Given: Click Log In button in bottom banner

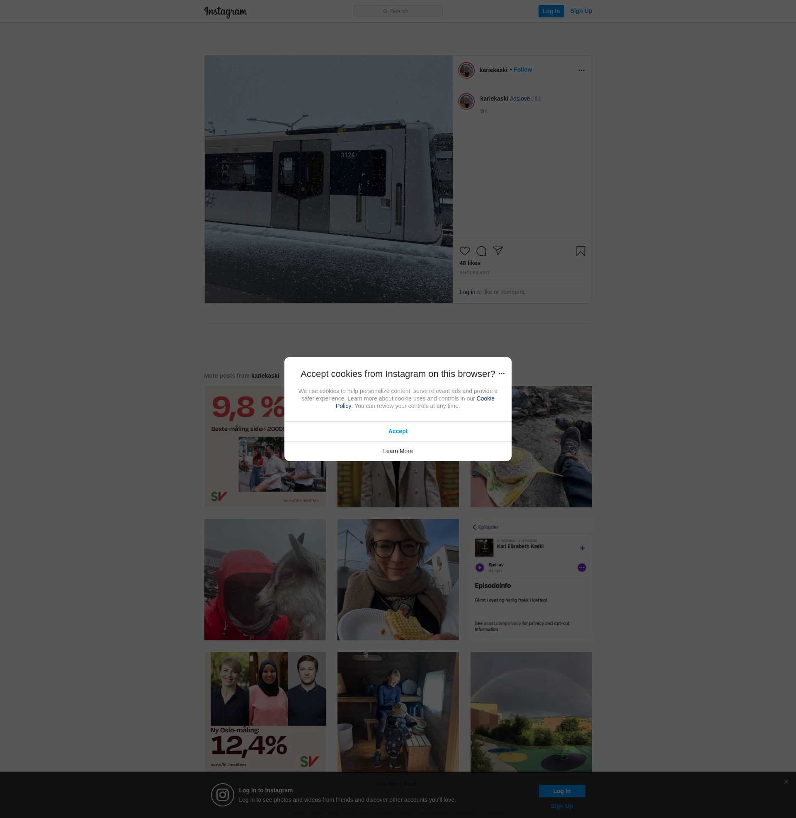Looking at the screenshot, I should 561,791.
